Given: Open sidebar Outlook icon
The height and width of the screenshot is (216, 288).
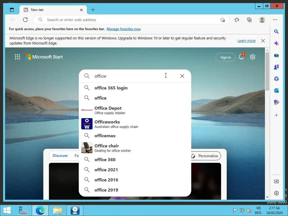Looking at the screenshot, I should click(x=276, y=91).
